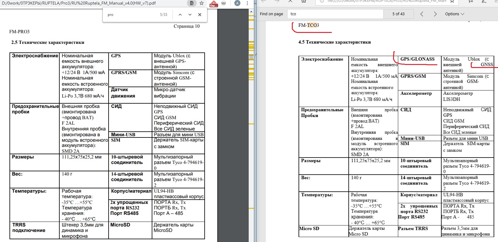Go to previous 'tco' result in Edge
The width and height of the screenshot is (498, 242).
(422, 14)
